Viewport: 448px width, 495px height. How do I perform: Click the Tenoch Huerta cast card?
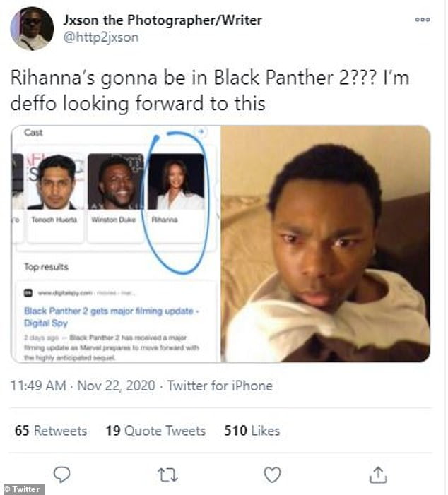pyautogui.click(x=55, y=189)
